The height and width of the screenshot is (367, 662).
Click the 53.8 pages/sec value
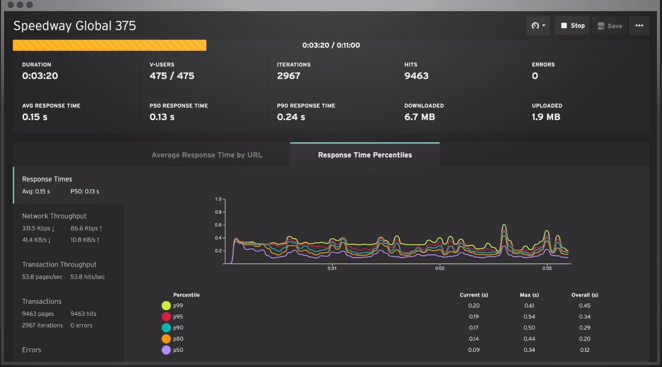42,277
